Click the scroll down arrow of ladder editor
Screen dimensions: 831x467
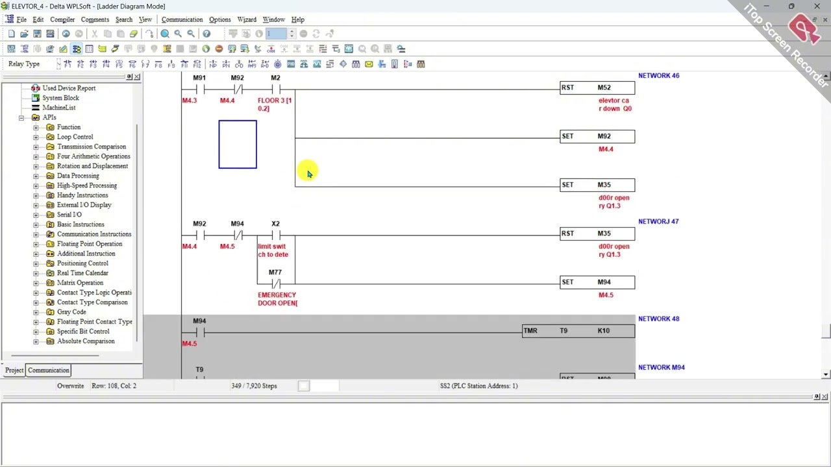click(826, 374)
